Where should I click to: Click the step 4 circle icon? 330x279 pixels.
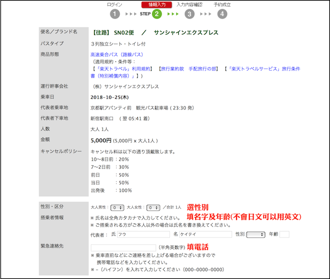(x=222, y=14)
